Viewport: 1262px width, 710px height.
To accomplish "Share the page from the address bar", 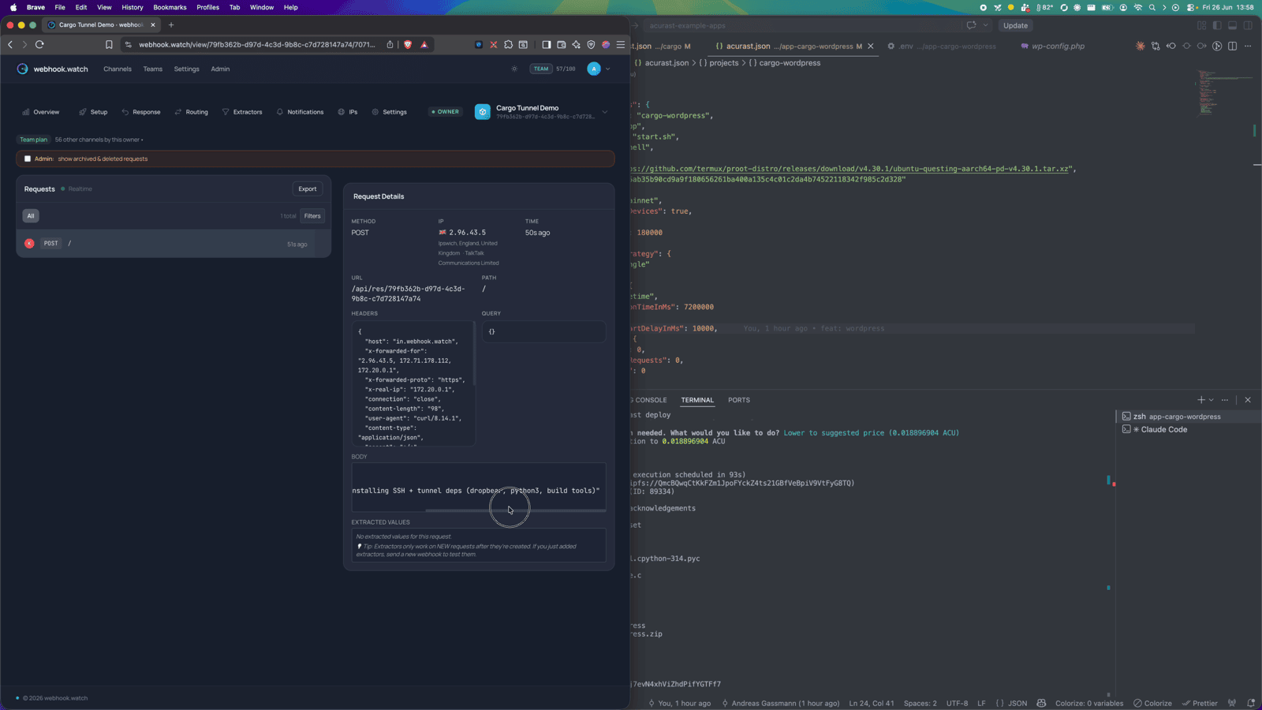I will 390,45.
